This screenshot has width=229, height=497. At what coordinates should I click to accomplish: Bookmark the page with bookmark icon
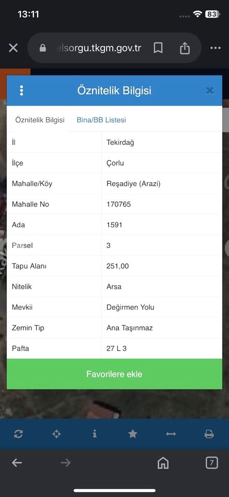click(x=158, y=48)
